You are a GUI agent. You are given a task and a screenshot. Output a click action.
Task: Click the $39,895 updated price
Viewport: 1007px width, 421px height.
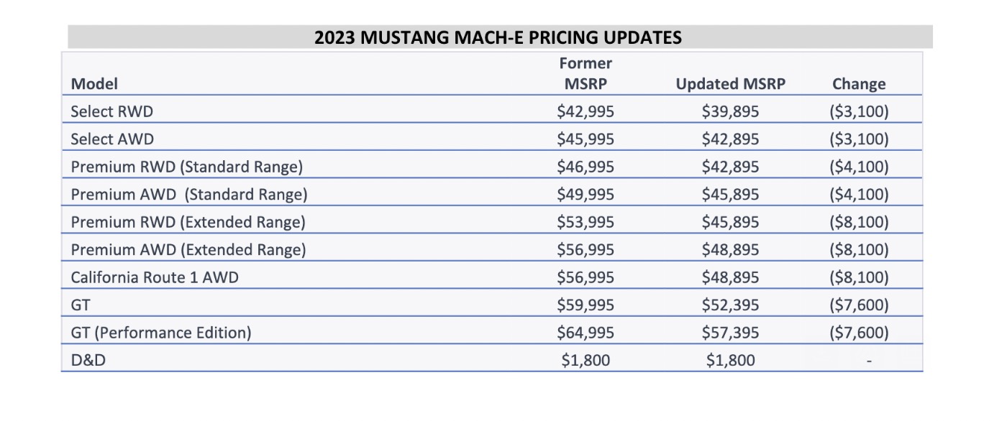[x=730, y=111]
